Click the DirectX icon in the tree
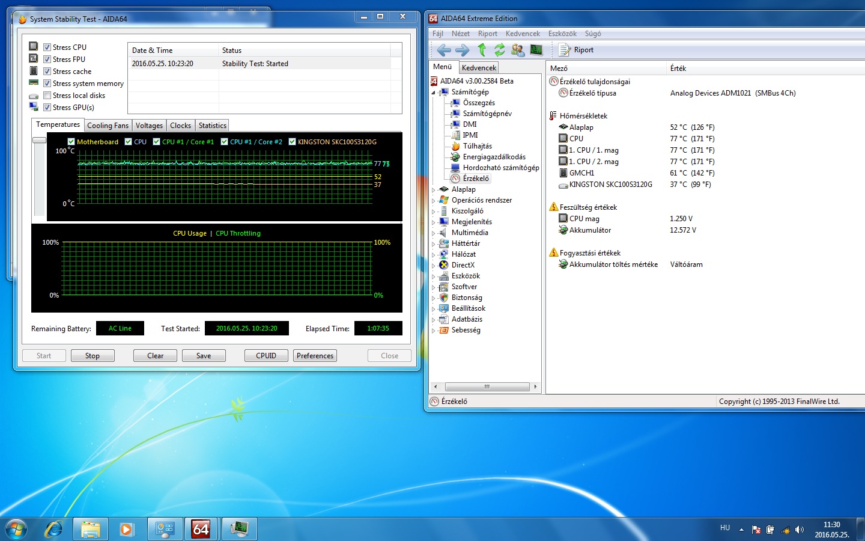 tap(444, 265)
